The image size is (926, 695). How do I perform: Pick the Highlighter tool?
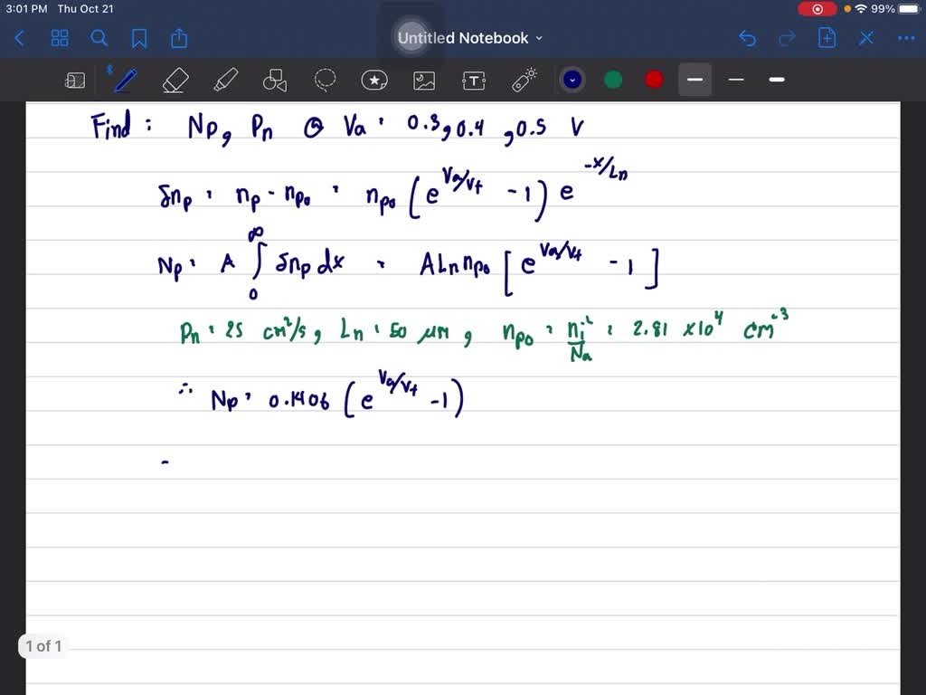tap(225, 80)
